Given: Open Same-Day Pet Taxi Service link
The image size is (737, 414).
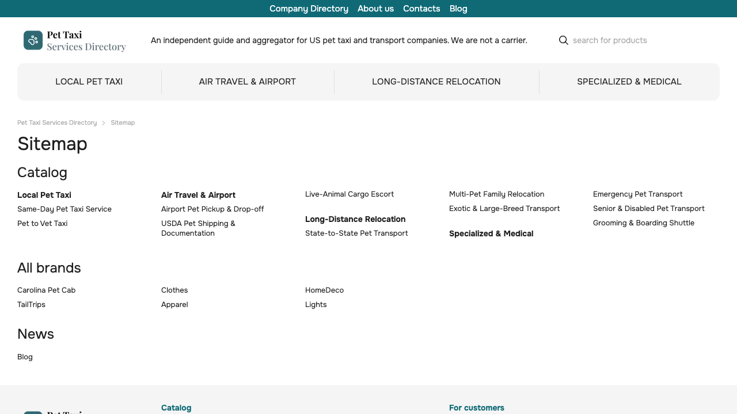Looking at the screenshot, I should (x=64, y=209).
